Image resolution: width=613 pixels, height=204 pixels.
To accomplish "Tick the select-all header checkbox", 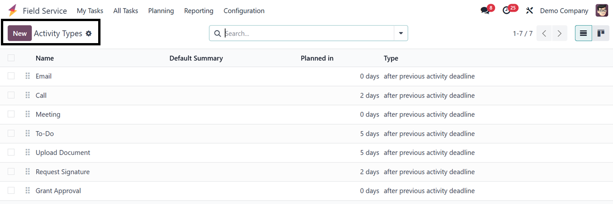I will coord(11,58).
